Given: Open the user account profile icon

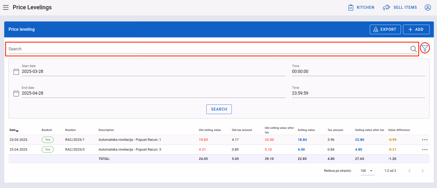Looking at the screenshot, I should [x=428, y=7].
